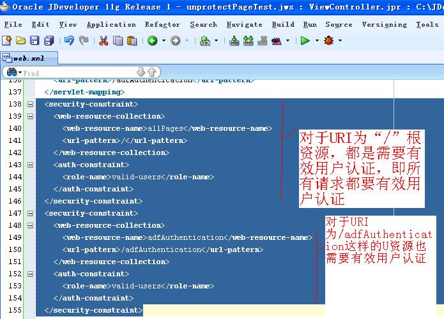This screenshot has height=319, width=444.
Task: Click /adfAuthentication url-pattern line 150
Action: pyautogui.click(x=162, y=249)
